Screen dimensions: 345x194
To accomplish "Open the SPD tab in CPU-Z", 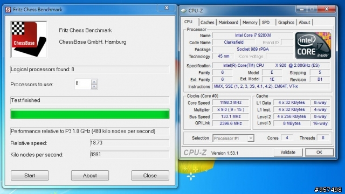I will [266, 23].
